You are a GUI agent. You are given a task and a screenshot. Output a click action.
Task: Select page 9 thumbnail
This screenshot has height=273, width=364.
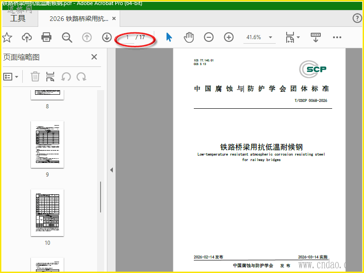click(x=47, y=144)
